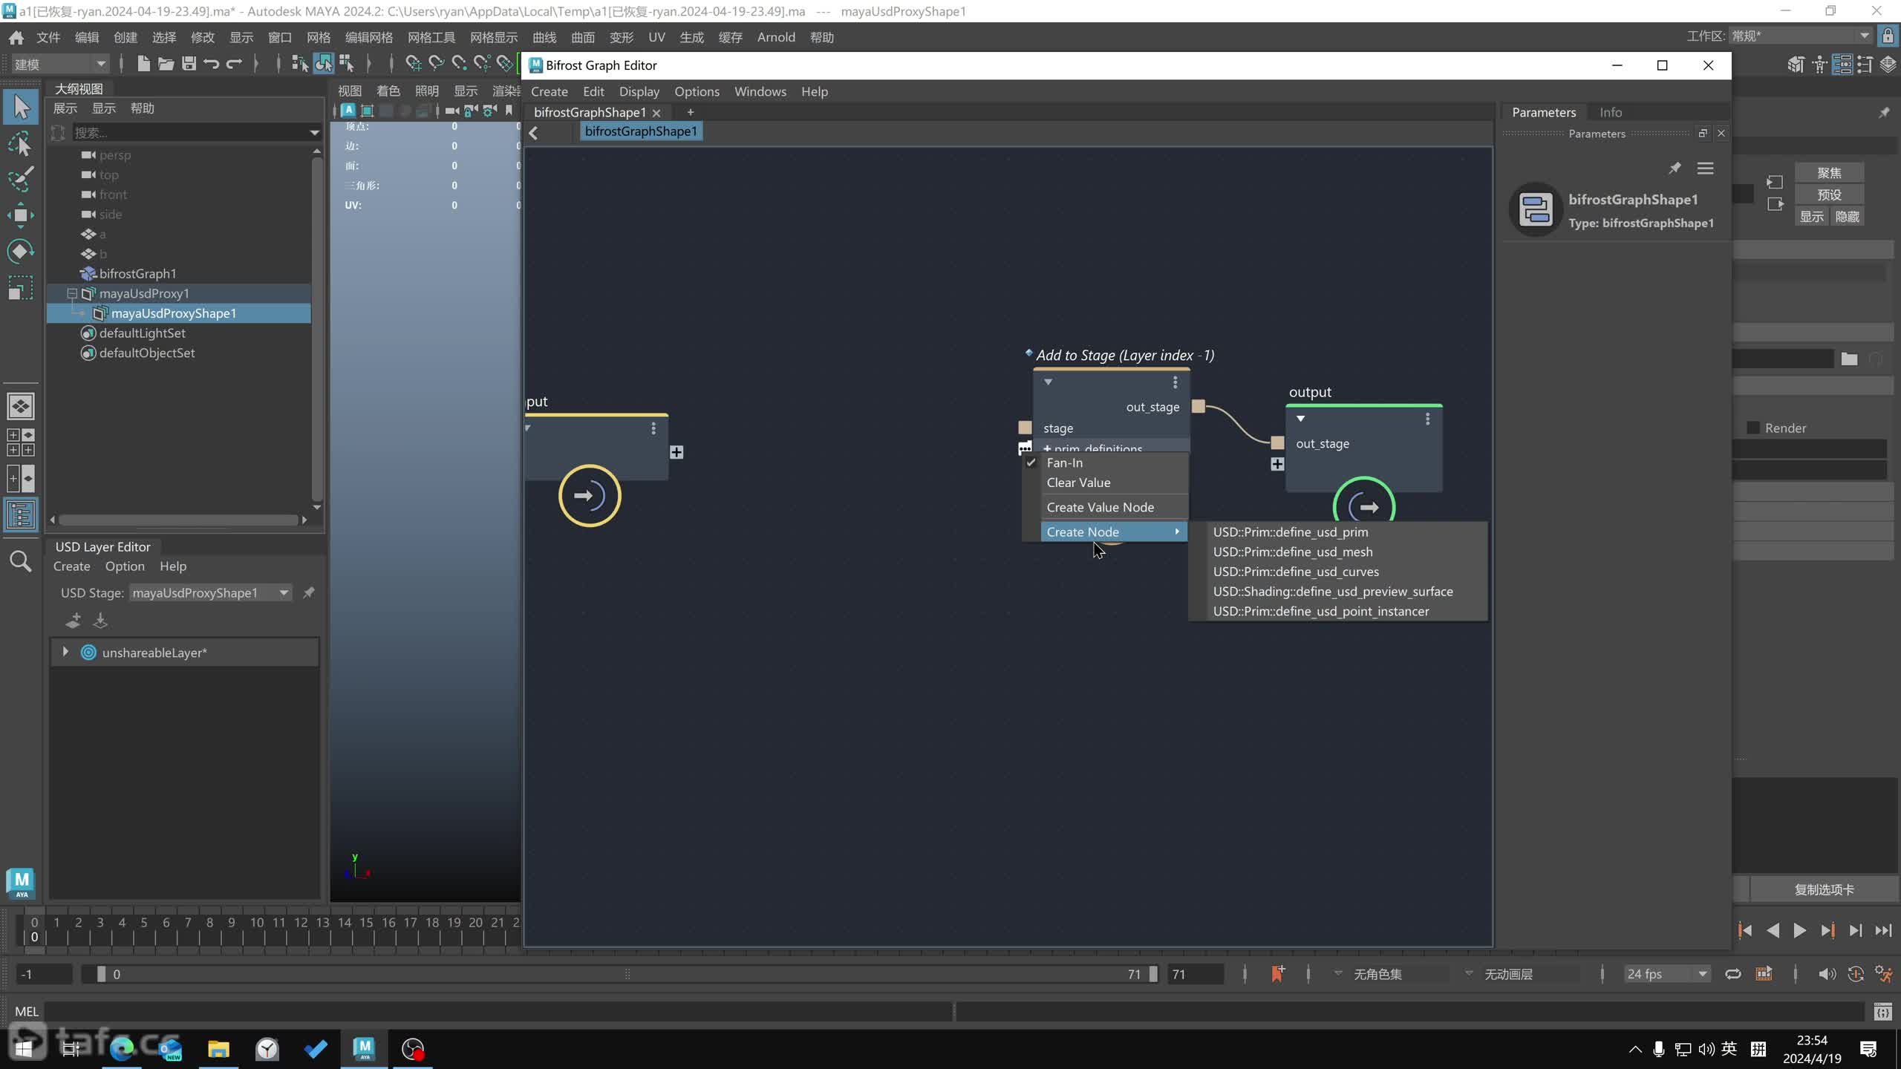Click the pin icon in Parameters panel
The image size is (1901, 1069).
pyautogui.click(x=1675, y=169)
